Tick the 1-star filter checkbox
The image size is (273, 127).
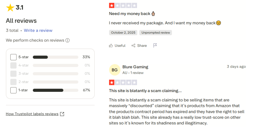(x=13, y=90)
